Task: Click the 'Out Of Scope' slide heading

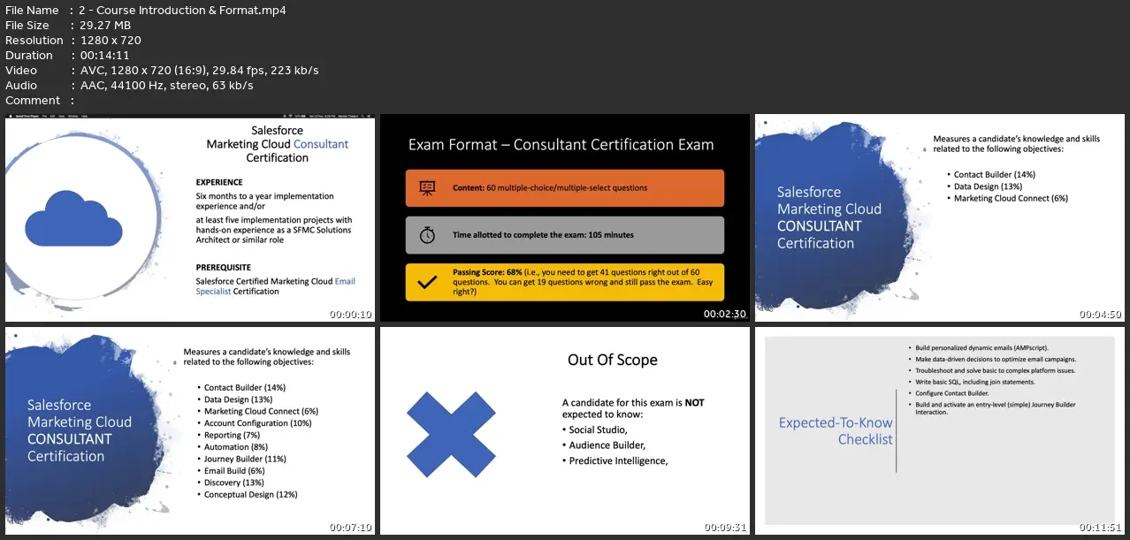Action: tap(613, 360)
